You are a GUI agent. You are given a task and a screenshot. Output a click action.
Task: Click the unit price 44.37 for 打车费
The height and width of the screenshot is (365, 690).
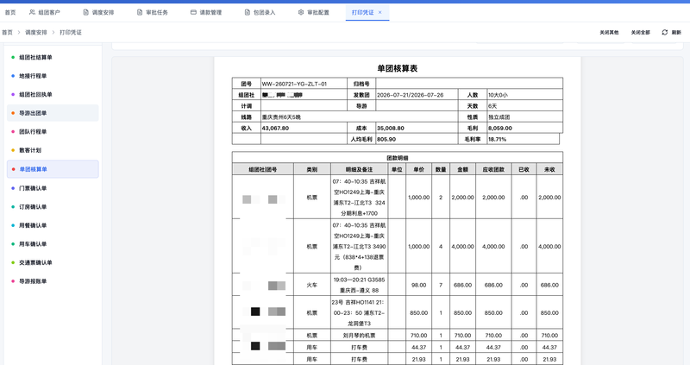coord(418,348)
